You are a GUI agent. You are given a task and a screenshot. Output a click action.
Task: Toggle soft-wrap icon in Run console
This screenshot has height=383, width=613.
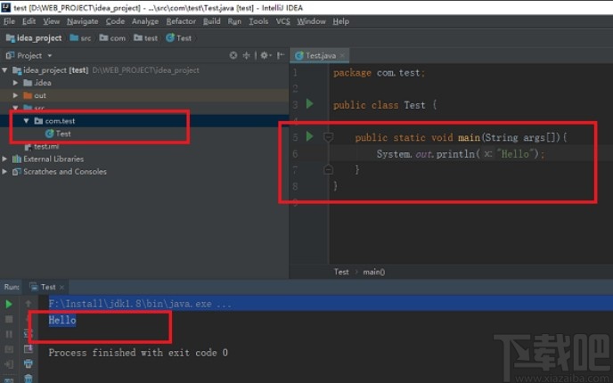(29, 333)
